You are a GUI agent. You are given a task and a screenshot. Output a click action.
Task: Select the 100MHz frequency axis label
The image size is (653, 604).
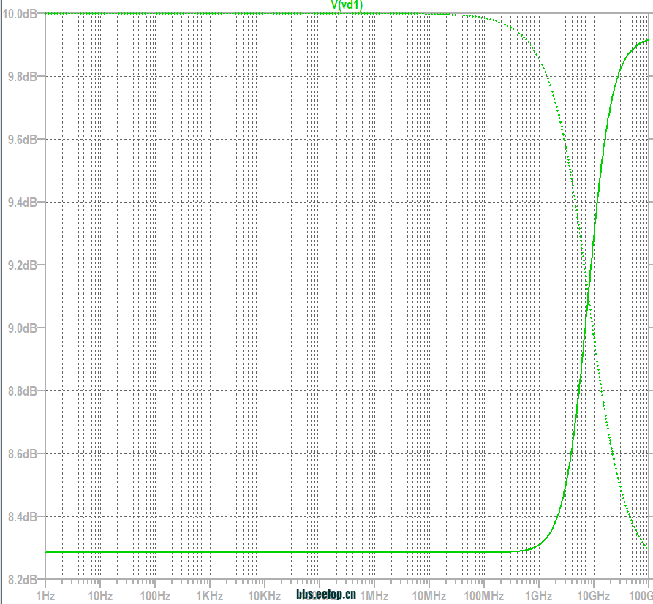(x=483, y=595)
